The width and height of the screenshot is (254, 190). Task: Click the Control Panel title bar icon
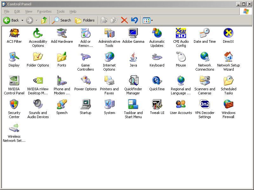coord(4,4)
